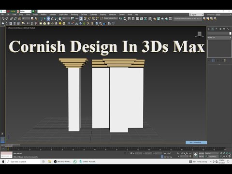Switch to the Modify command panel tab
Image resolution: width=232 pixels, height=174 pixels.
pos(213,29)
